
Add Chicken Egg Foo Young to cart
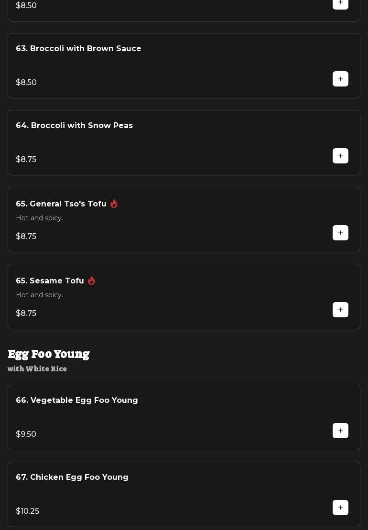(340, 508)
